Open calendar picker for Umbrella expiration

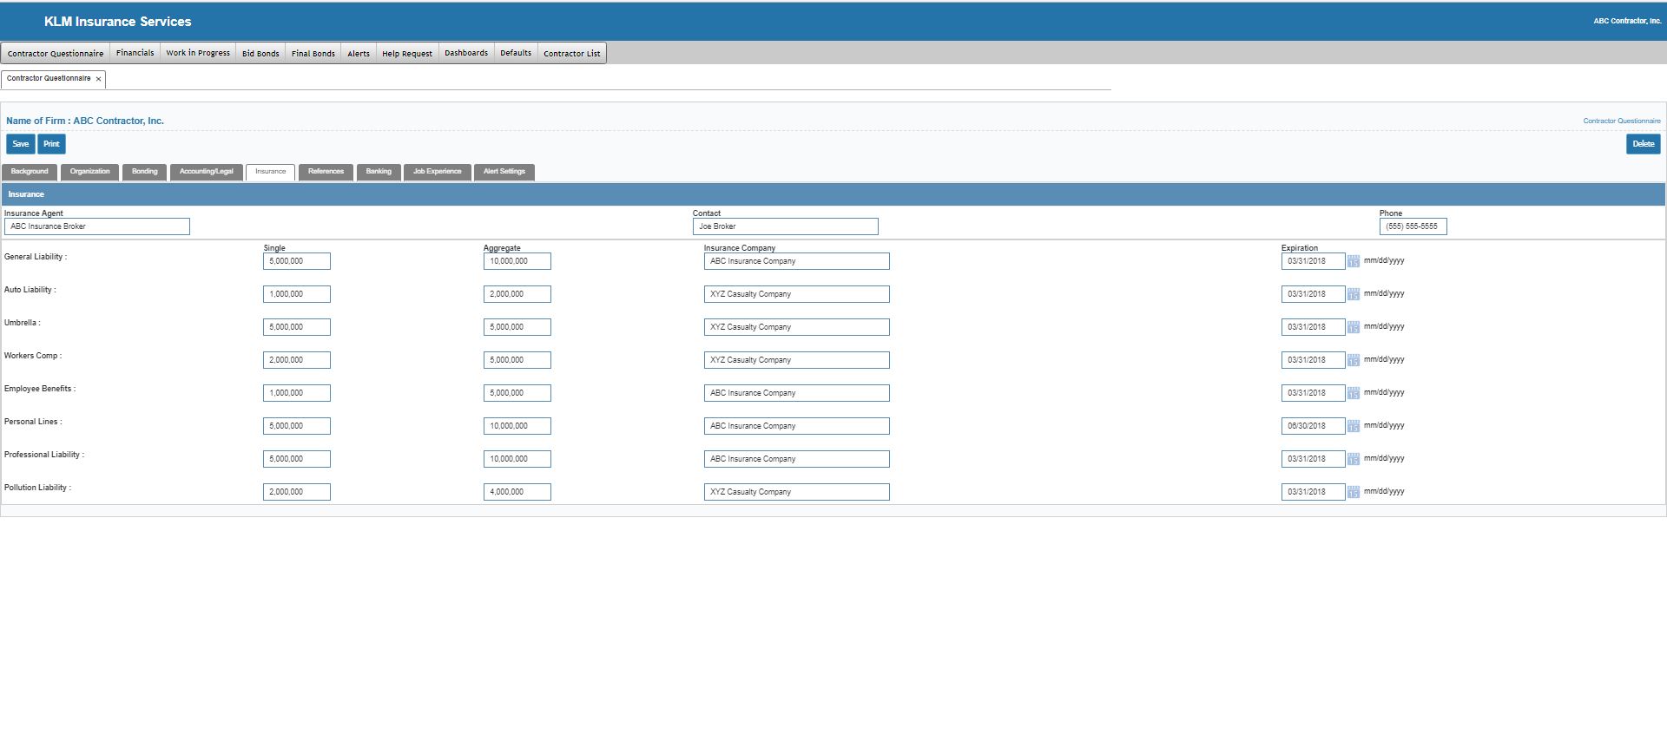click(x=1353, y=327)
